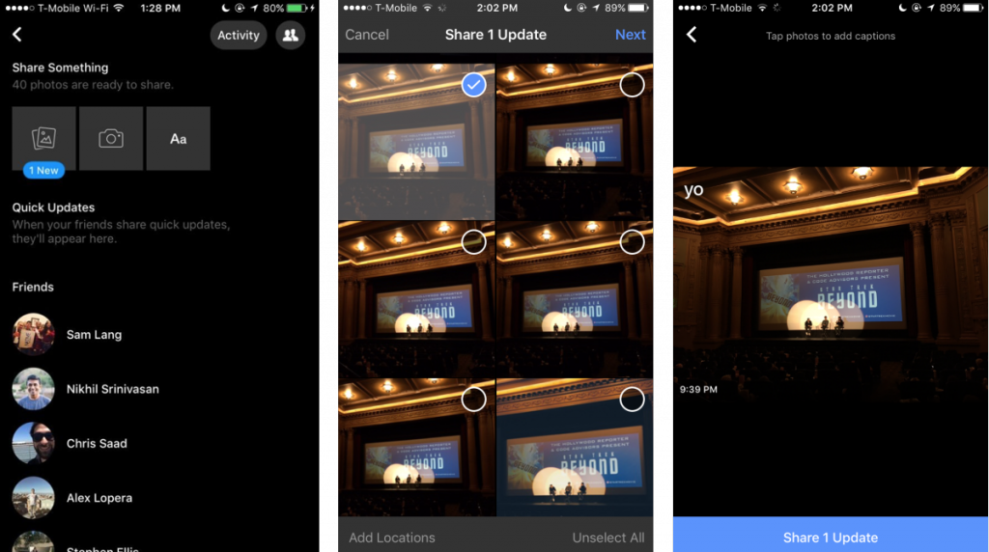Select friend Alex Lopera by name
The height and width of the screenshot is (552, 989).
(x=99, y=498)
